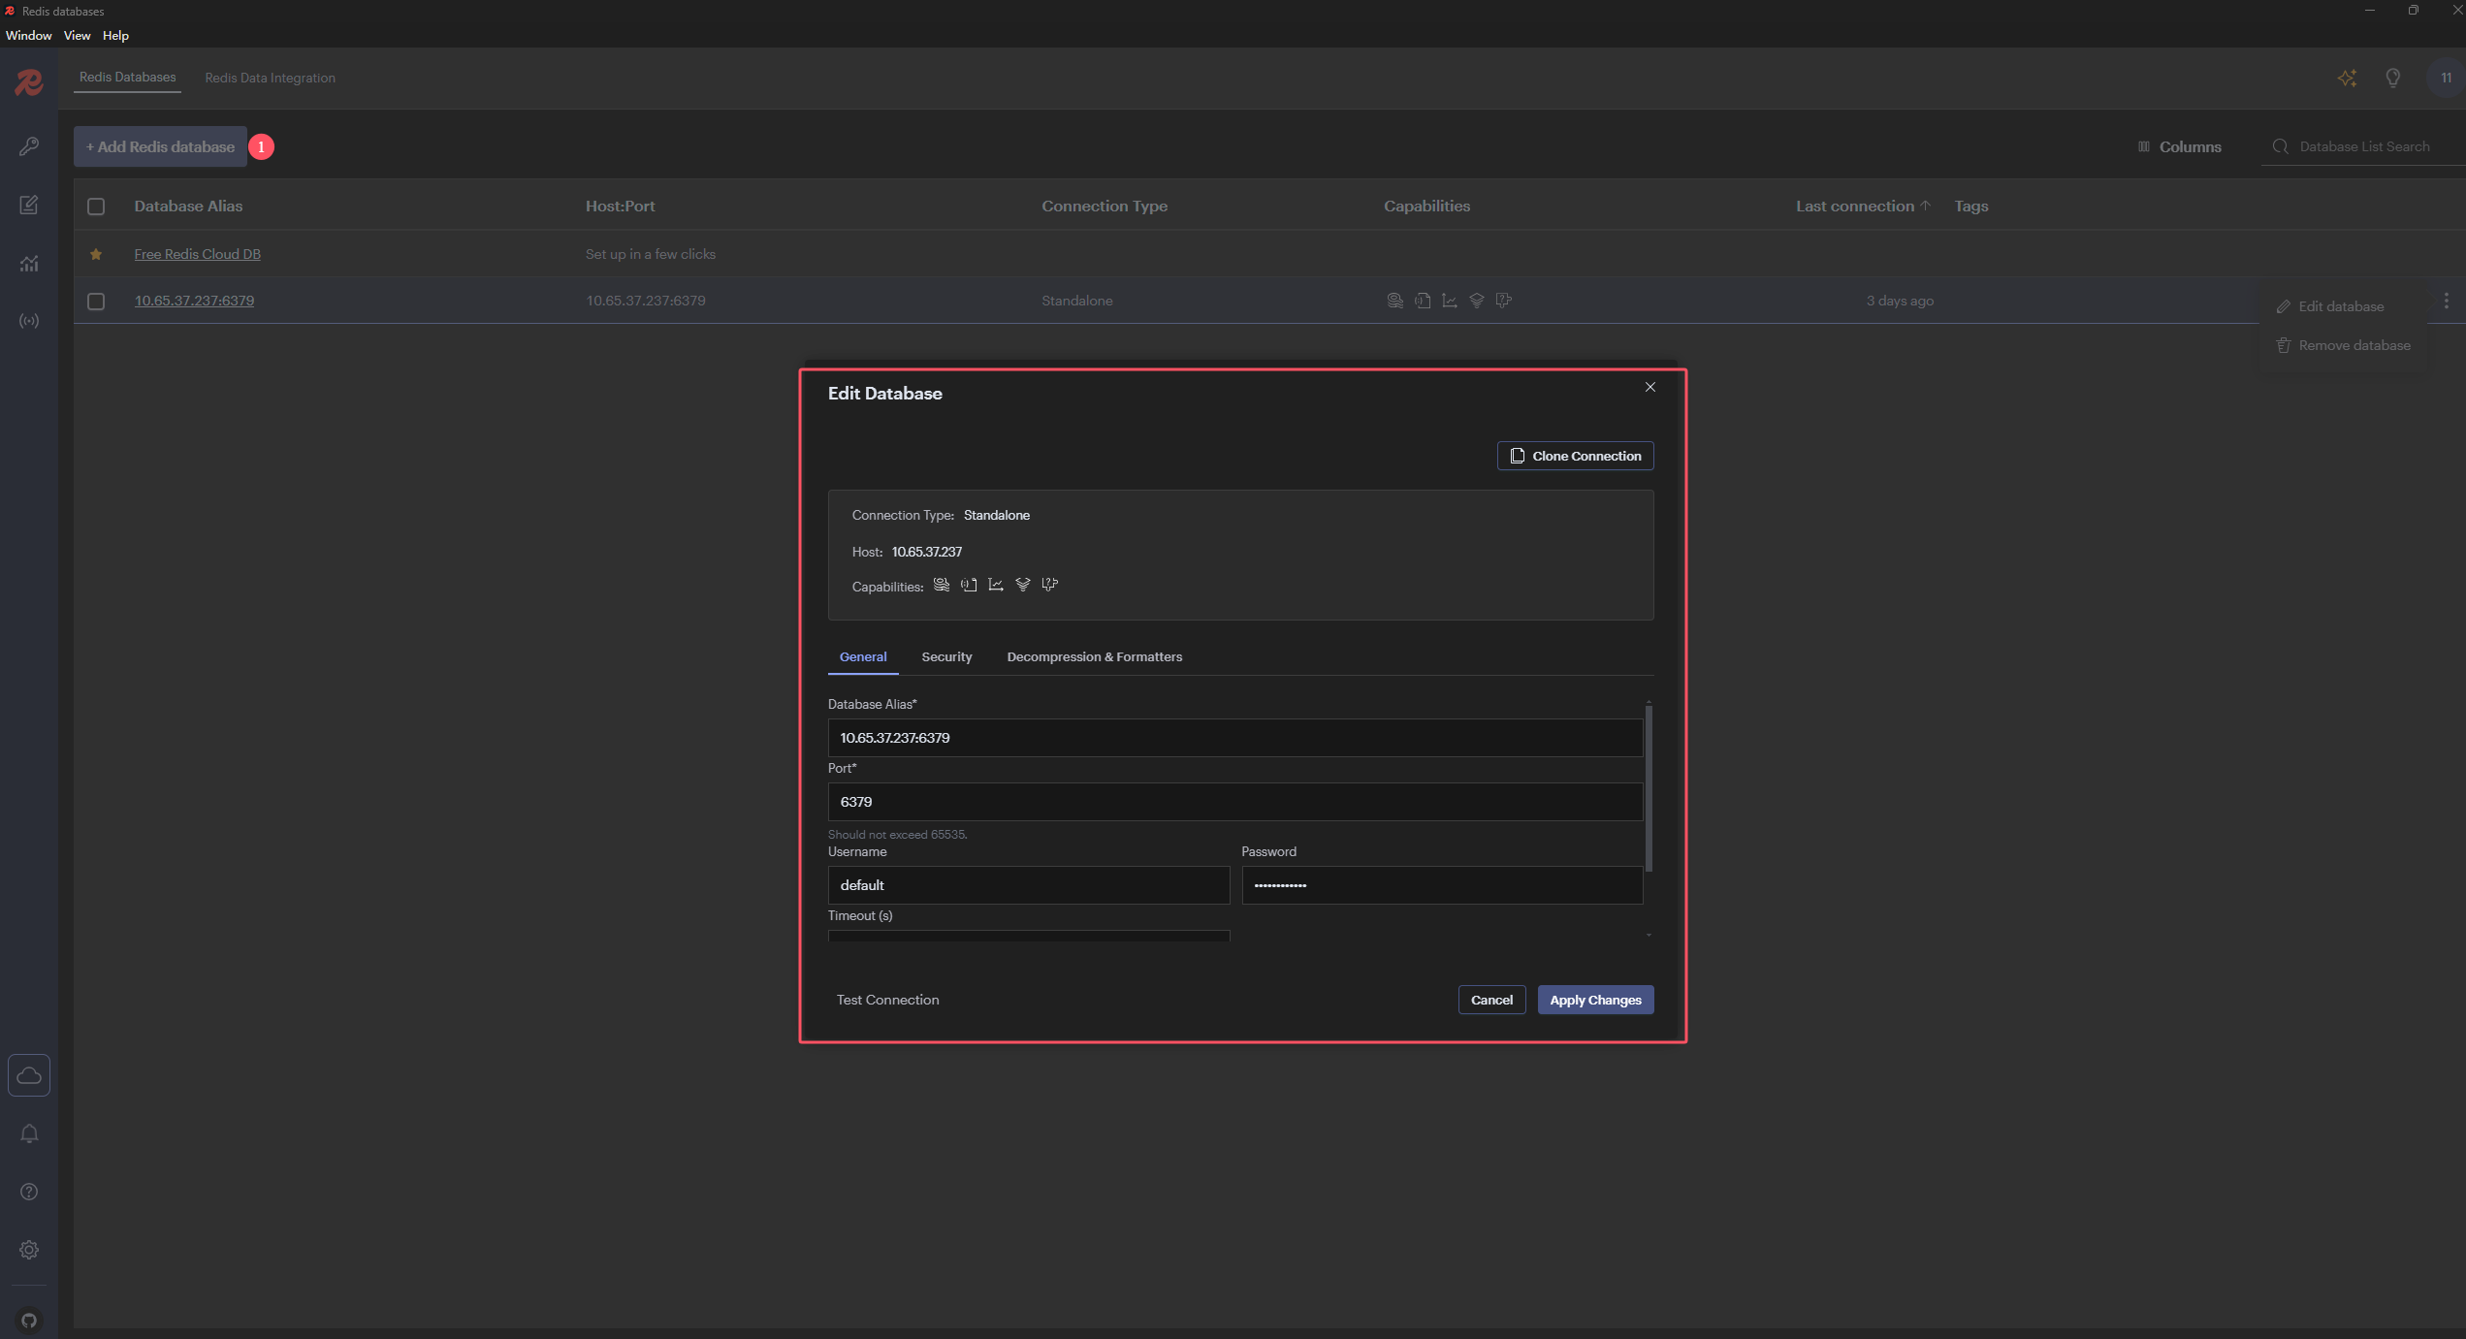
Task: Open the settings gear icon
Action: click(29, 1250)
